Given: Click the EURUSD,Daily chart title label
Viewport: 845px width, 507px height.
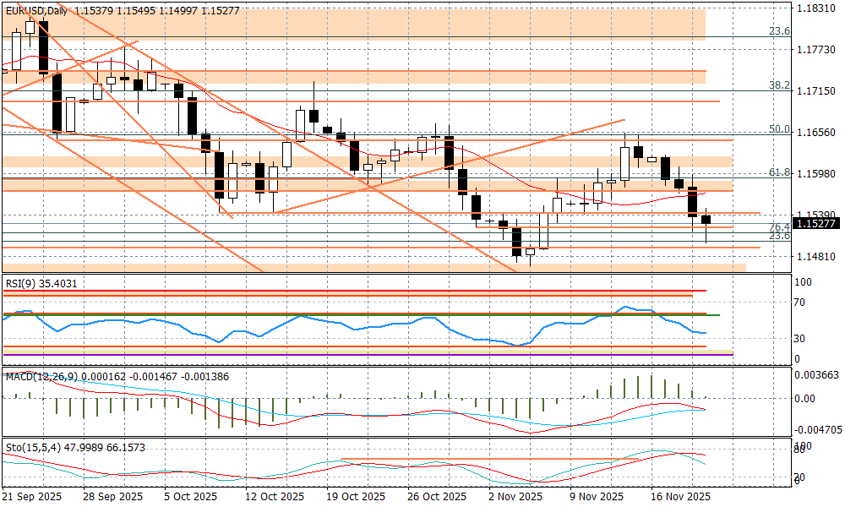Looking at the screenshot, I should click(36, 11).
